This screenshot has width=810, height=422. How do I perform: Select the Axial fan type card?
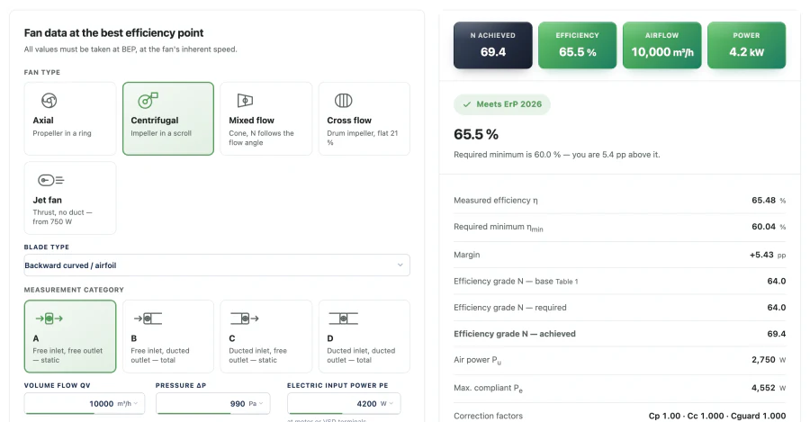[x=69, y=118]
